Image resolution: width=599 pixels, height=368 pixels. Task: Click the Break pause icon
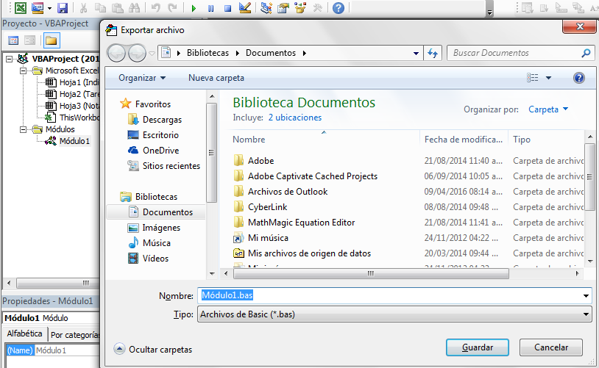click(x=211, y=8)
